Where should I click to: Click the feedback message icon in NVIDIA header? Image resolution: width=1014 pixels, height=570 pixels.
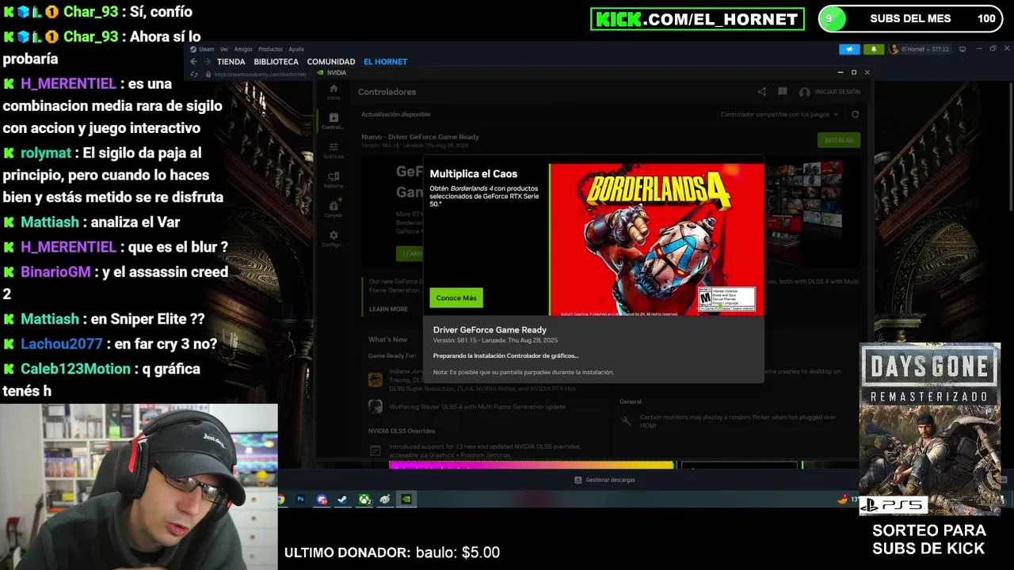click(783, 92)
